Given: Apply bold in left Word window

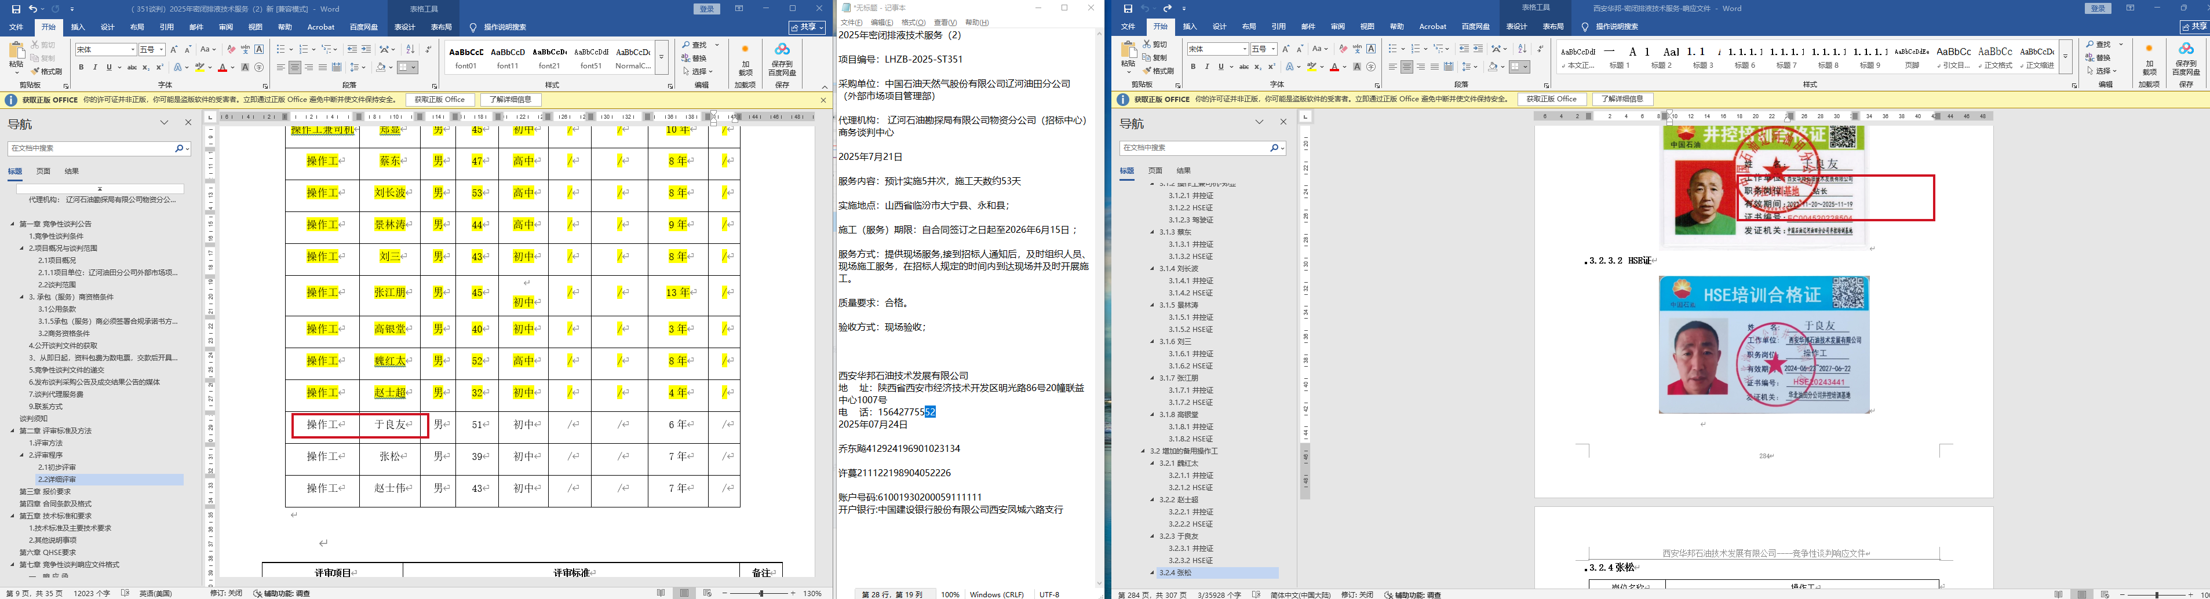Looking at the screenshot, I should [82, 67].
